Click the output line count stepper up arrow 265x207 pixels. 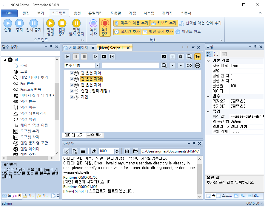117,150
